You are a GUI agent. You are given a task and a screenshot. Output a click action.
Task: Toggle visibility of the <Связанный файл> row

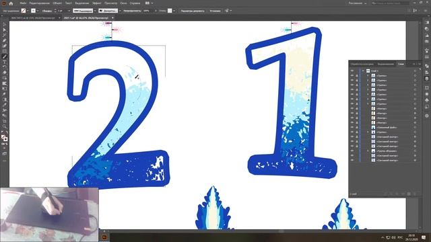[x=352, y=127]
